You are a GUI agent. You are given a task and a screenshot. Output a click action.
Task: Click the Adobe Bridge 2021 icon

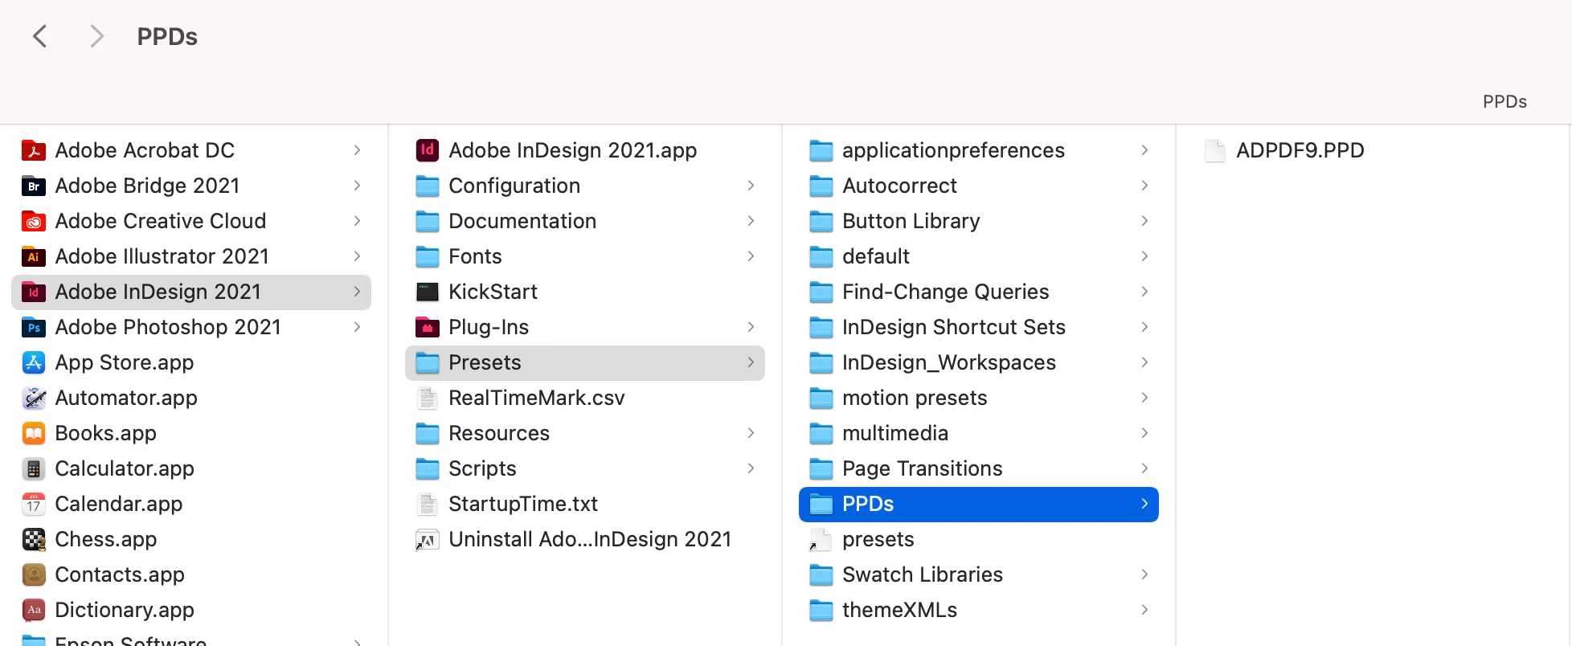pos(33,186)
